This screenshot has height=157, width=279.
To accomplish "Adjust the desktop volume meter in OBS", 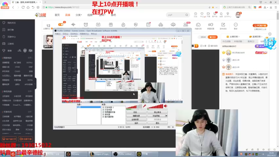I will pyautogui.click(x=155, y=106).
